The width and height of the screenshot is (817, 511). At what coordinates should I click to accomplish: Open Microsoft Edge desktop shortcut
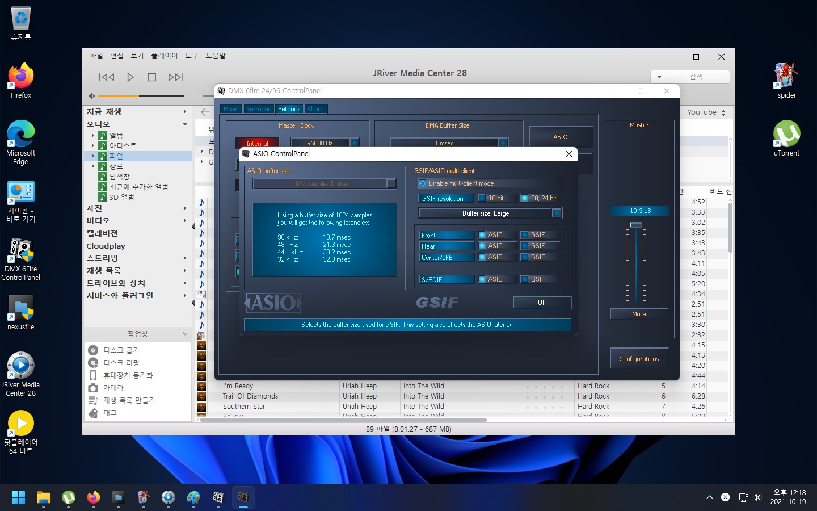coord(21,143)
